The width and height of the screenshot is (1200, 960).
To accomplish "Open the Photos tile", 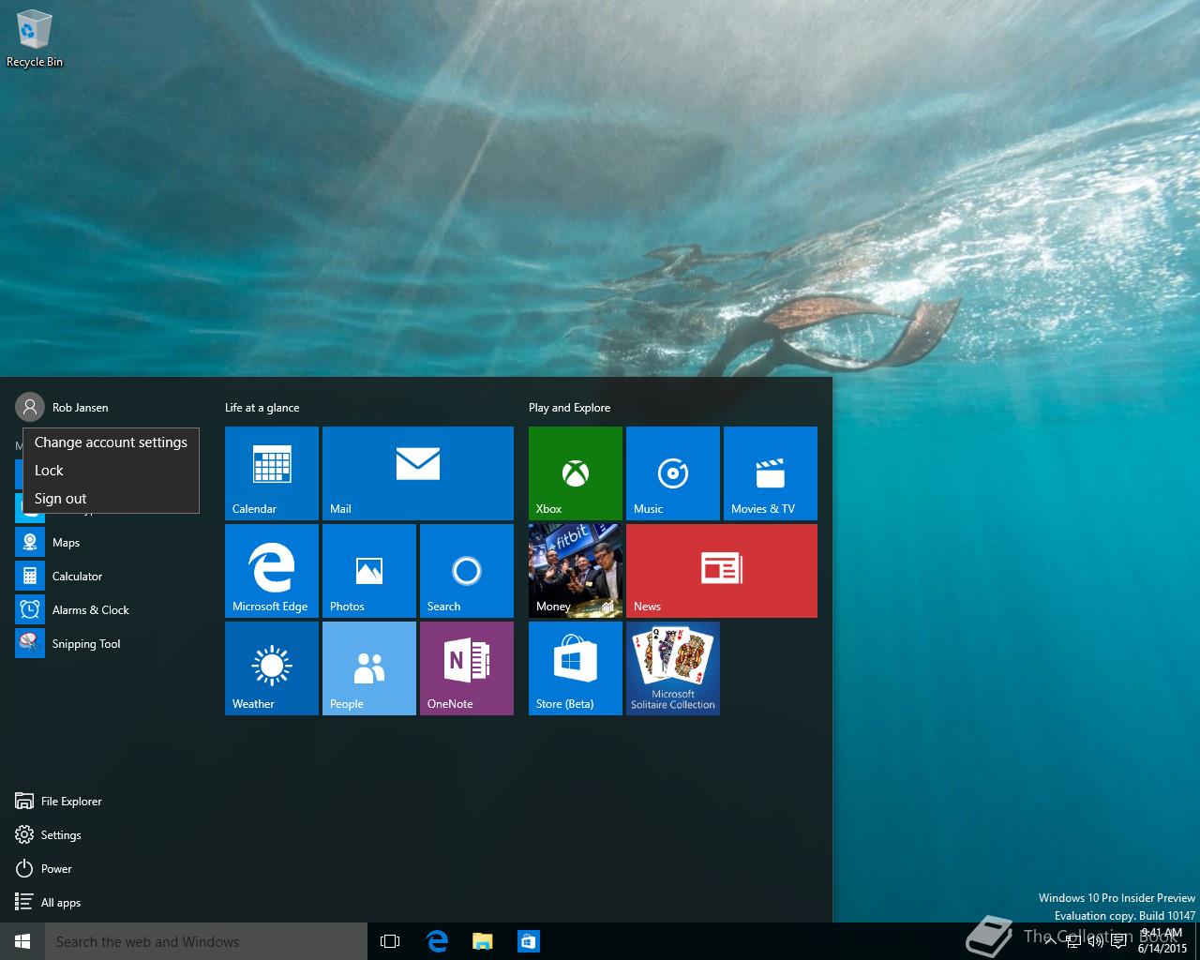I will [x=368, y=570].
